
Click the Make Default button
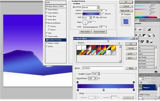85,32
